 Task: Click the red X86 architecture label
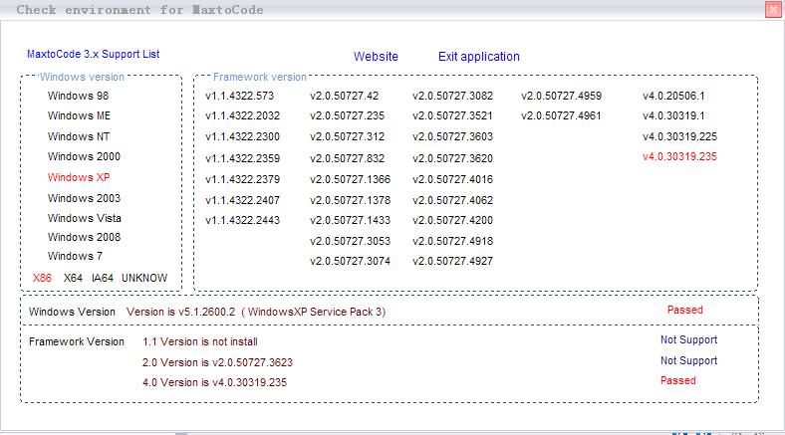pyautogui.click(x=42, y=278)
